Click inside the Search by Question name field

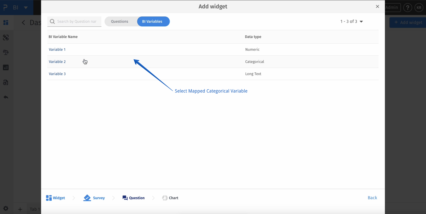tap(76, 21)
